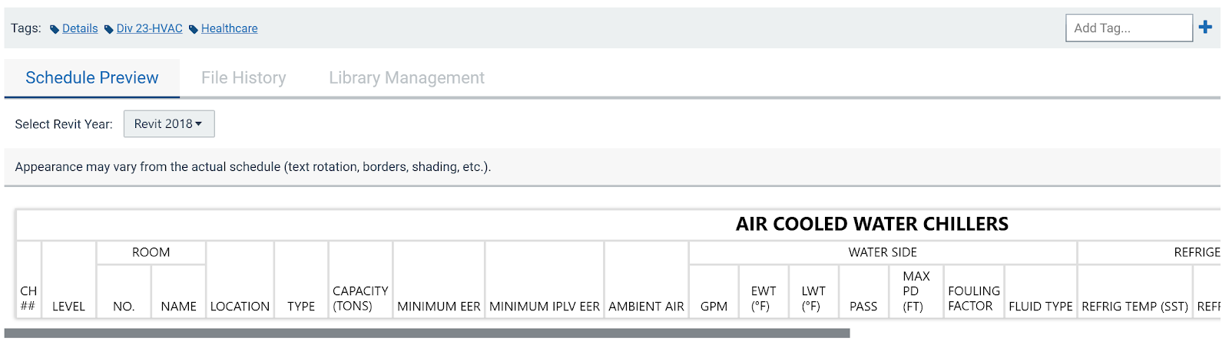
Task: Expand the Revit 2018 year dropdown
Action: coord(169,123)
